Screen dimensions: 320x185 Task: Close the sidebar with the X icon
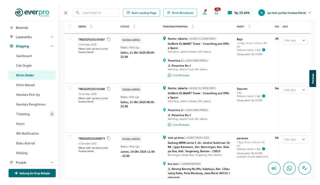[x=66, y=13]
